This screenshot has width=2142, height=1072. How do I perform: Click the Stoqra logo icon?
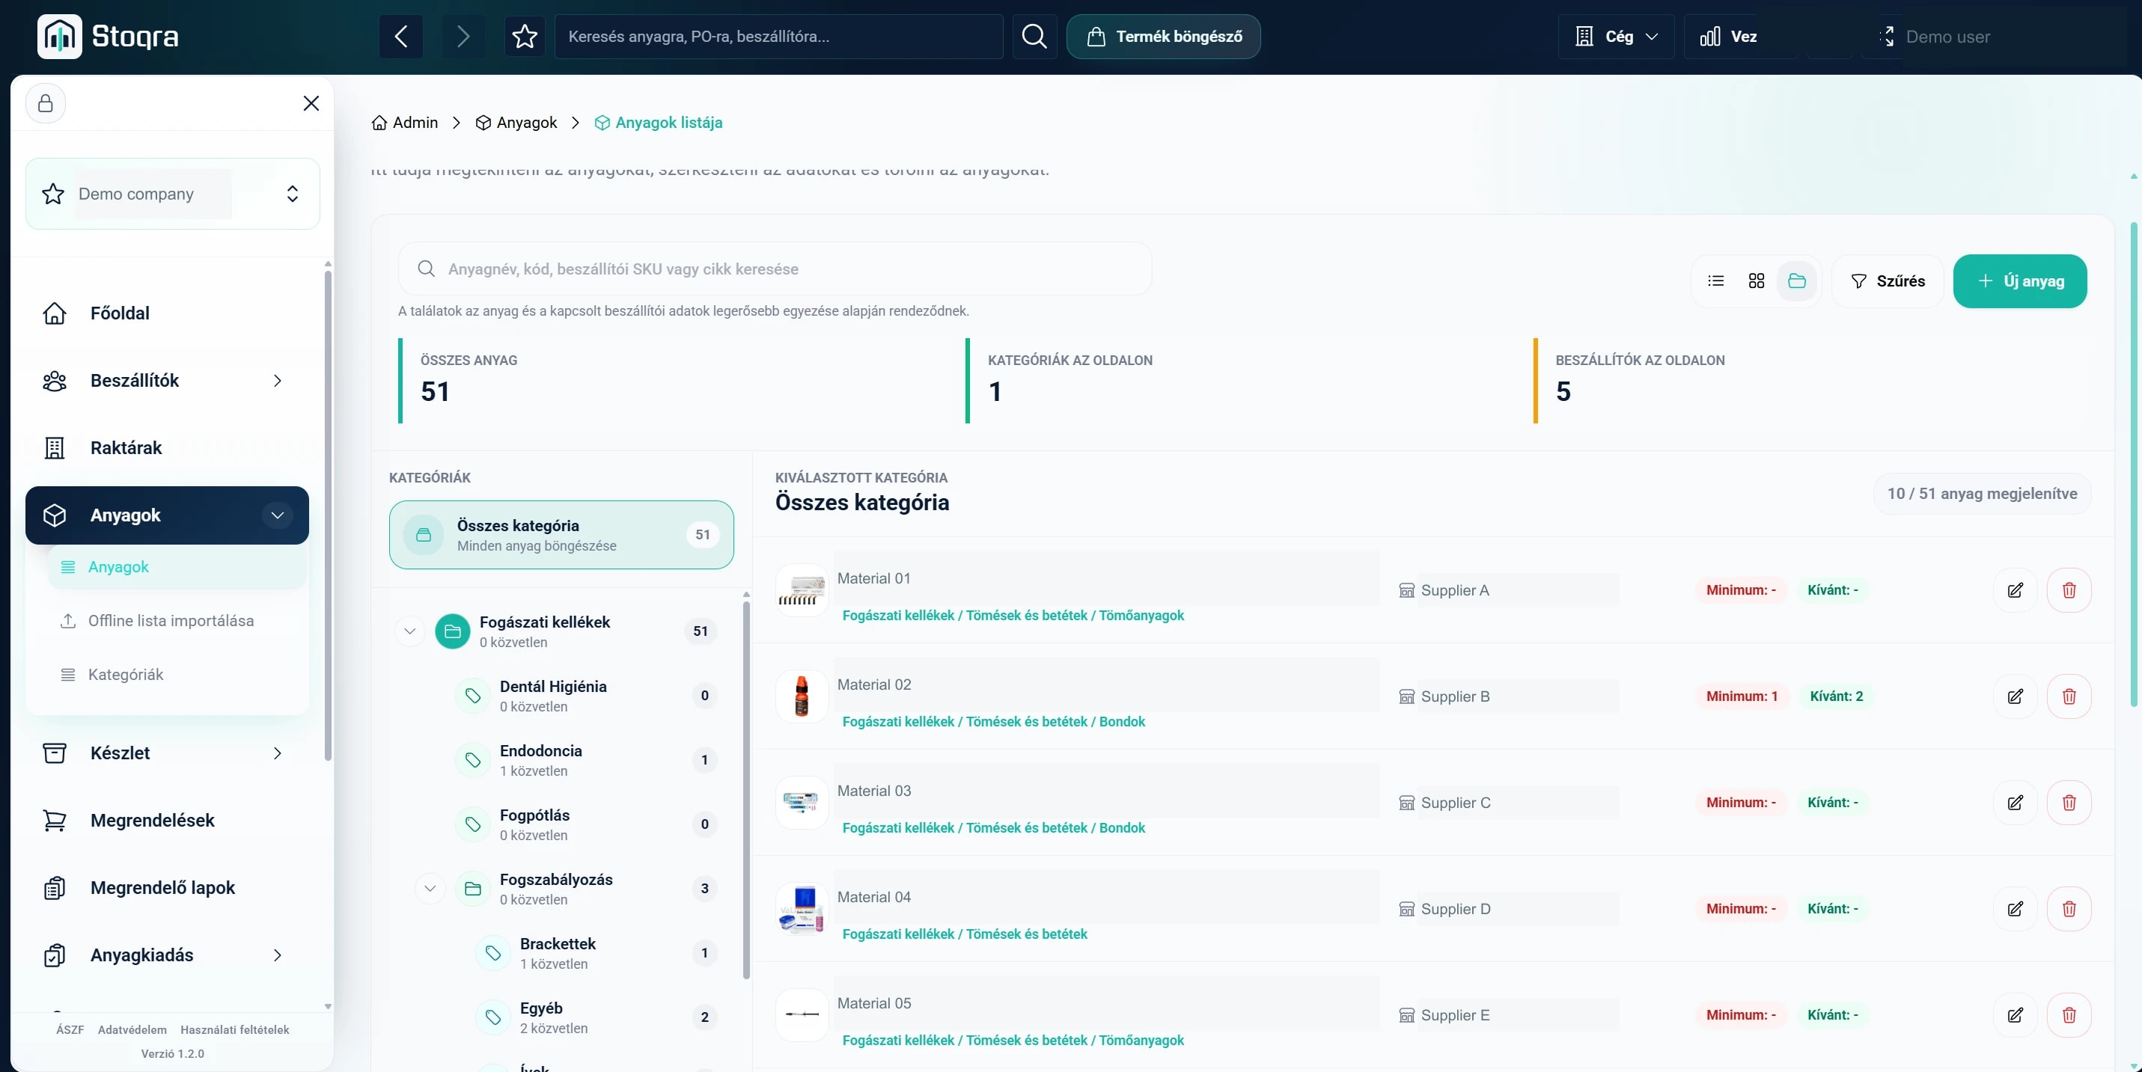[60, 37]
